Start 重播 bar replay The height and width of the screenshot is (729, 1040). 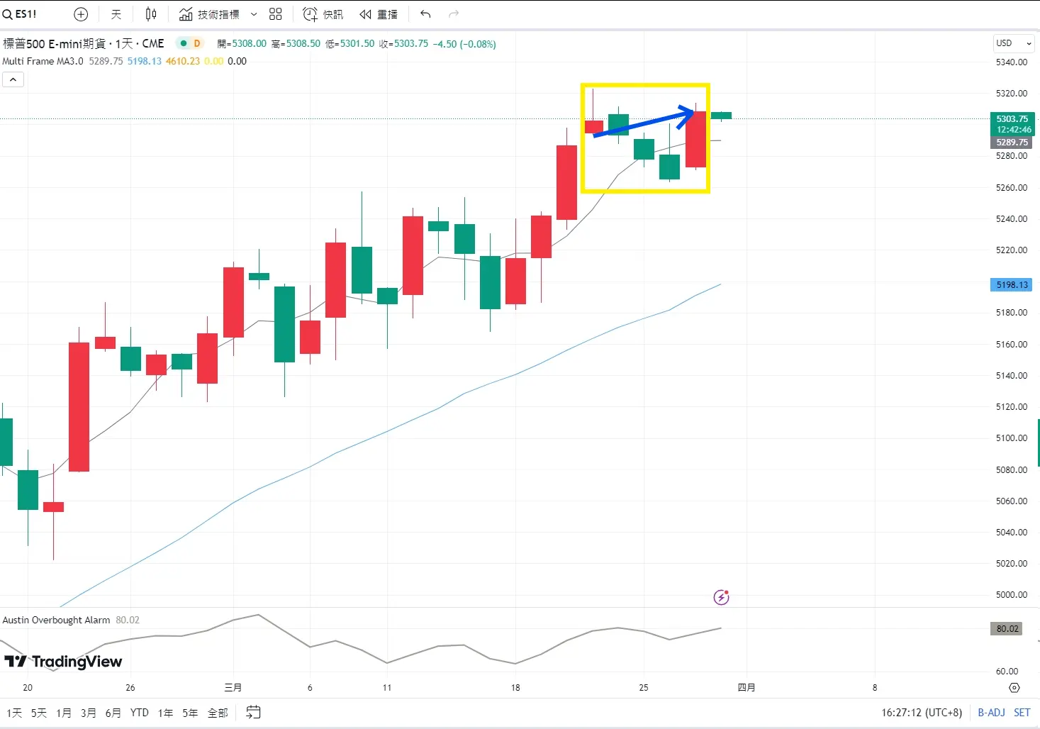(x=379, y=14)
